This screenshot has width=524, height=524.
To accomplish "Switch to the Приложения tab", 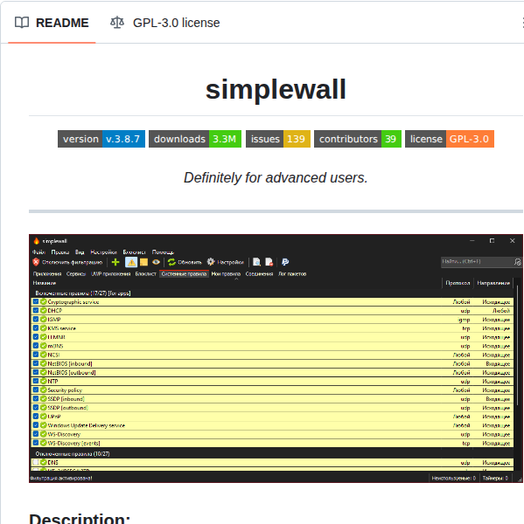I will [x=47, y=273].
